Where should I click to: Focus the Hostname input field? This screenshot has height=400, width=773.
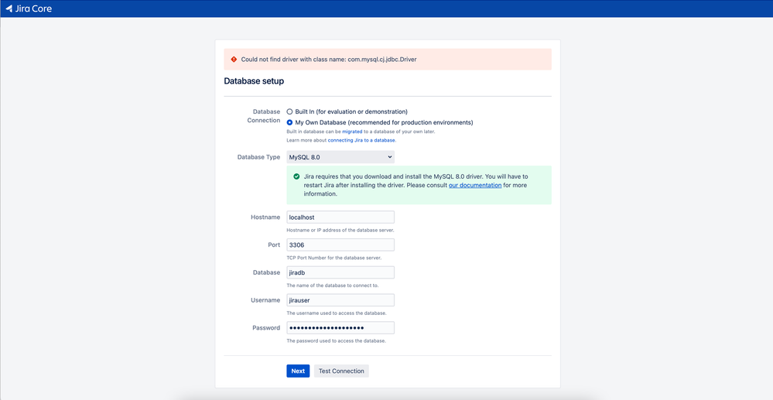pyautogui.click(x=340, y=217)
